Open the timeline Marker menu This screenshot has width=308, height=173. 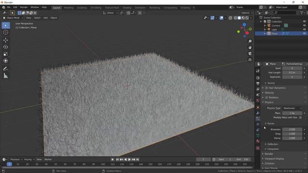coord(48,160)
